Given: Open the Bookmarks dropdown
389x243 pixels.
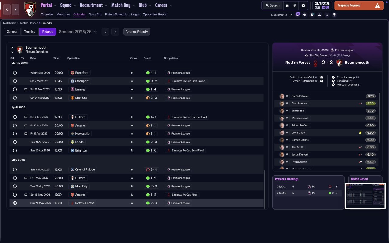Looking at the screenshot, I should pyautogui.click(x=282, y=15).
